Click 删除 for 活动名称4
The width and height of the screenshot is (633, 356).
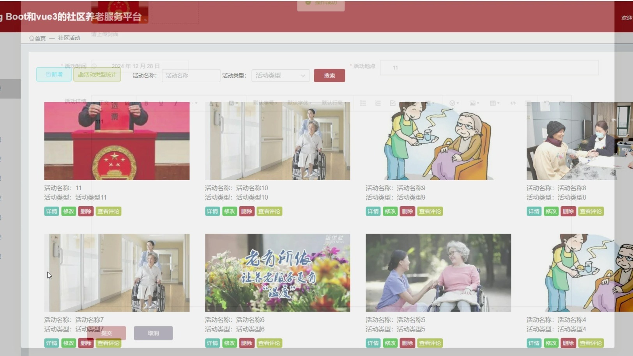(568, 343)
